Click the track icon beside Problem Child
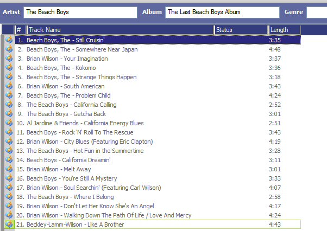 [9, 95]
